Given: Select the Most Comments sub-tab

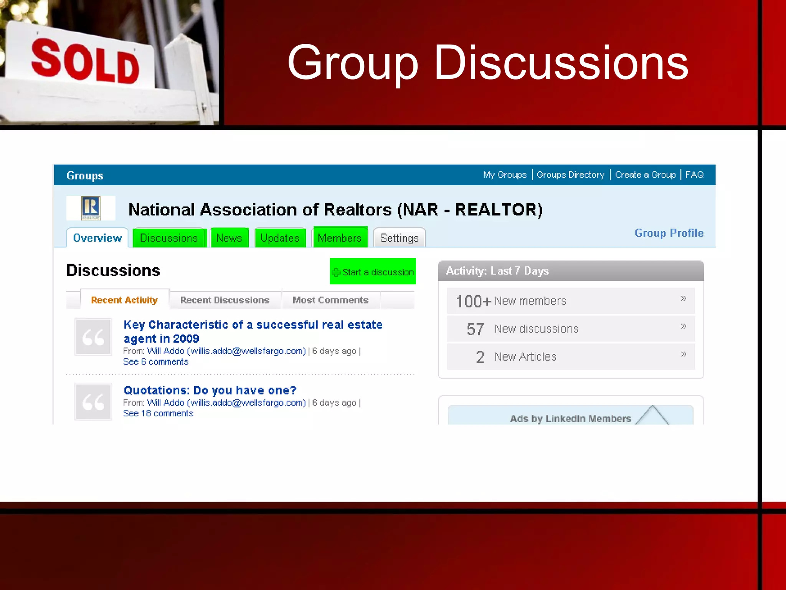Looking at the screenshot, I should [x=330, y=300].
